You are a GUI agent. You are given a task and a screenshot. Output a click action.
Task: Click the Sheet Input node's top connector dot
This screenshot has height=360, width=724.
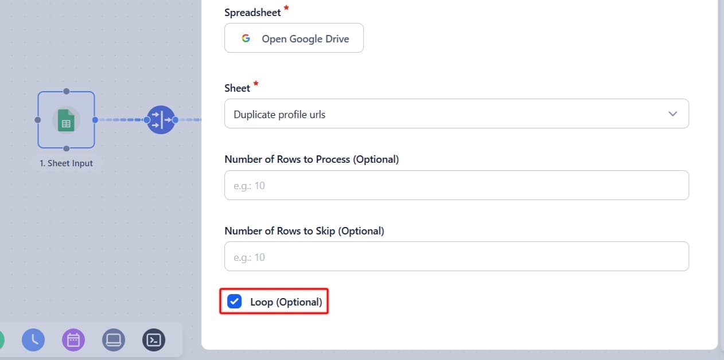click(67, 91)
